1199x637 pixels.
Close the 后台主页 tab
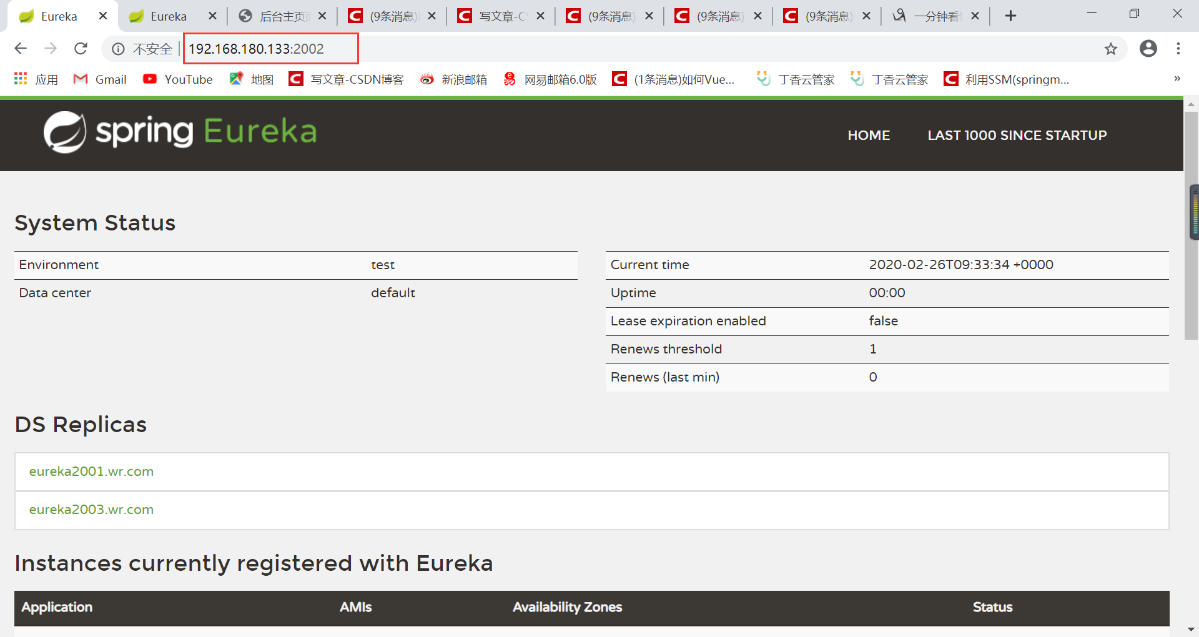[x=322, y=16]
